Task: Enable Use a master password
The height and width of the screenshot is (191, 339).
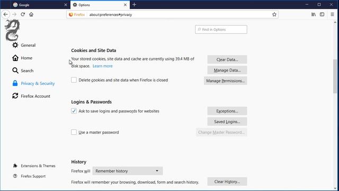Action: pyautogui.click(x=74, y=132)
